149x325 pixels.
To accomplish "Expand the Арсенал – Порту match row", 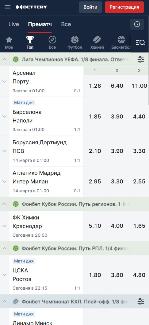I will point(5,82).
